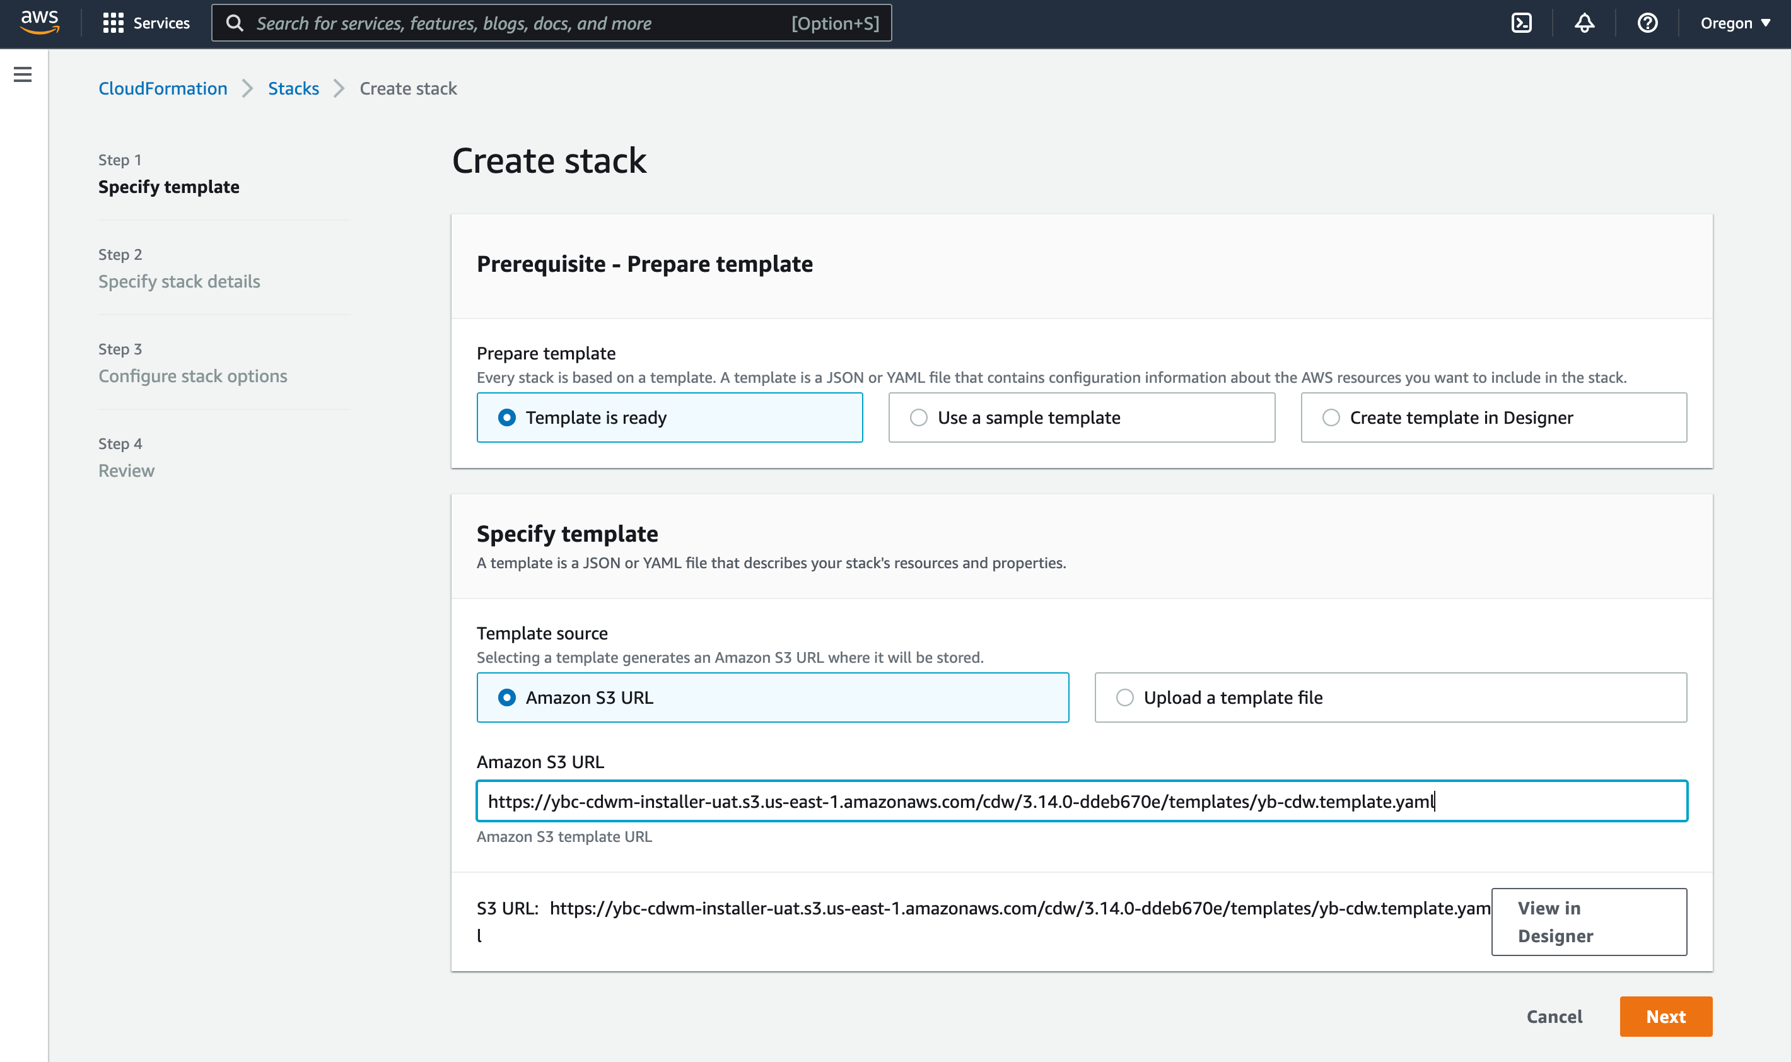The height and width of the screenshot is (1062, 1791).
Task: Click the orange Next button
Action: (x=1666, y=1016)
